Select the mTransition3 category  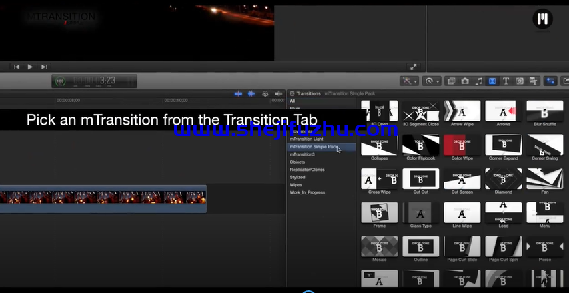(302, 154)
